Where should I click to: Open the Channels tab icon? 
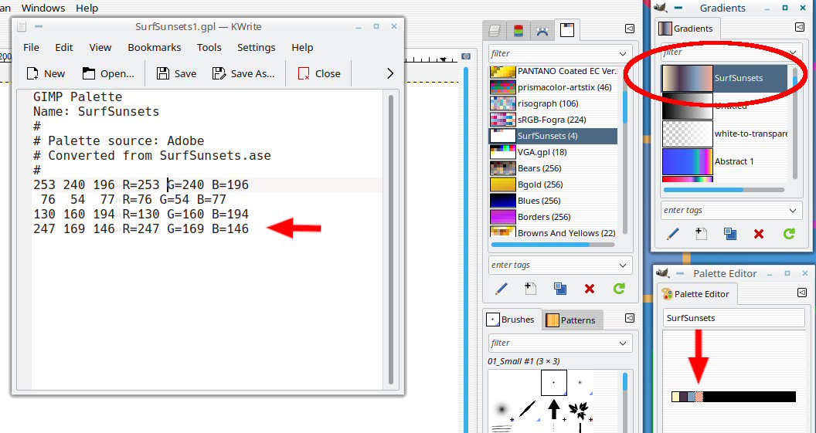coord(518,31)
